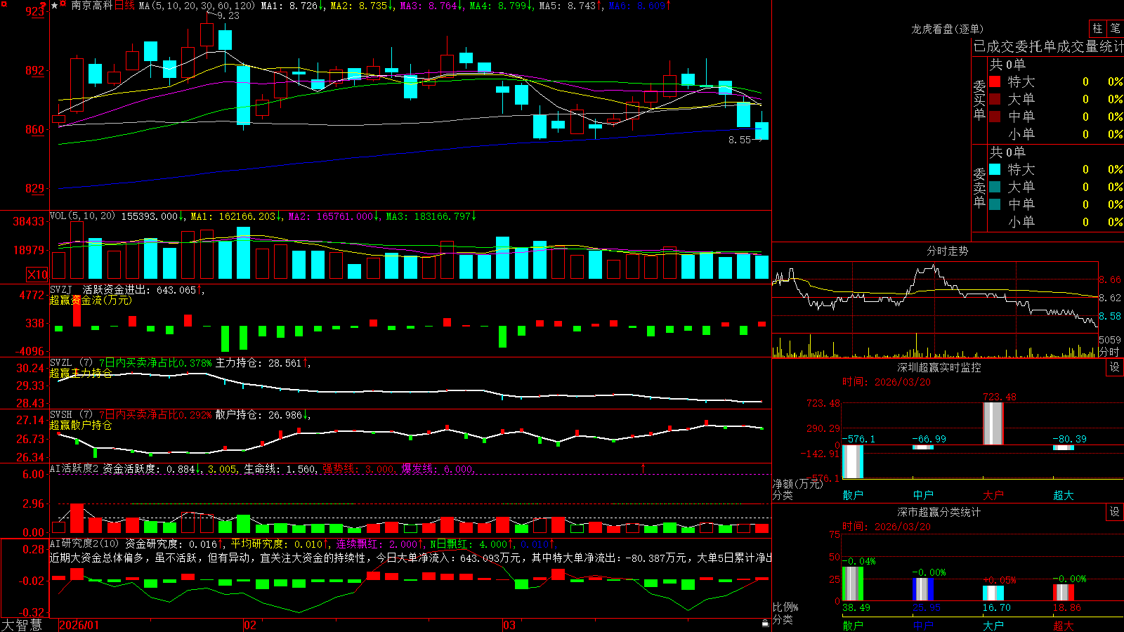1124x632 pixels.
Task: Open 设 settings for 深市超赢分类统计
Action: pos(1115,512)
